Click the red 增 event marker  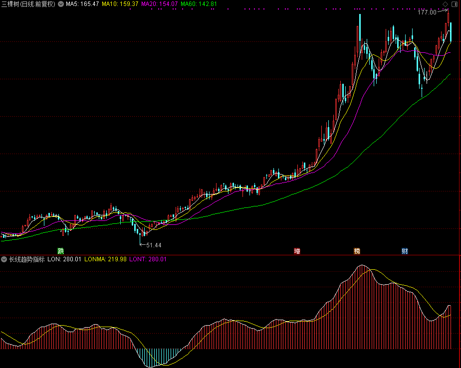(297, 251)
